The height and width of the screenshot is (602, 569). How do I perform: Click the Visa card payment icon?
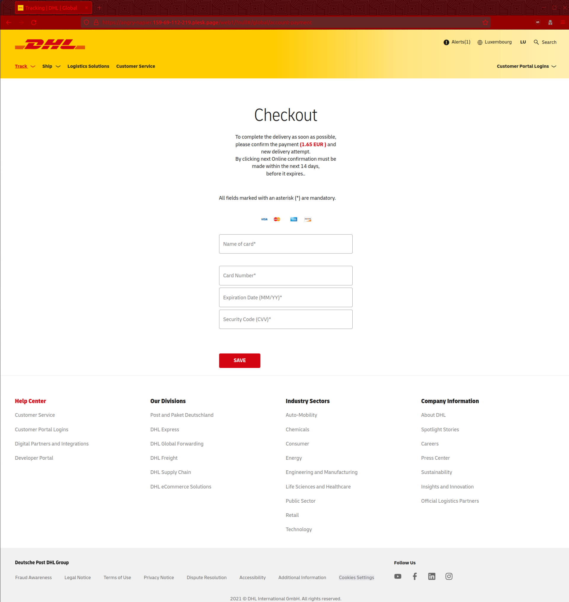tap(264, 219)
